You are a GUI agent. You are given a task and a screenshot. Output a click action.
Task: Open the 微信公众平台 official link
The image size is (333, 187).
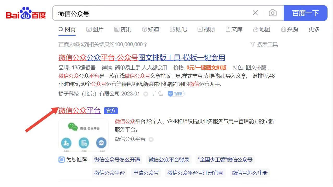(x=79, y=111)
